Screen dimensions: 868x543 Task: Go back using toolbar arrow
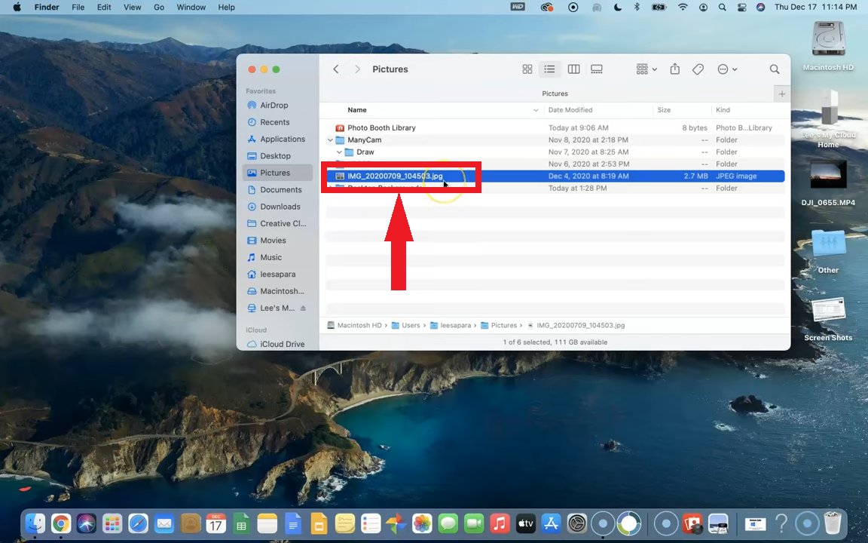[336, 69]
